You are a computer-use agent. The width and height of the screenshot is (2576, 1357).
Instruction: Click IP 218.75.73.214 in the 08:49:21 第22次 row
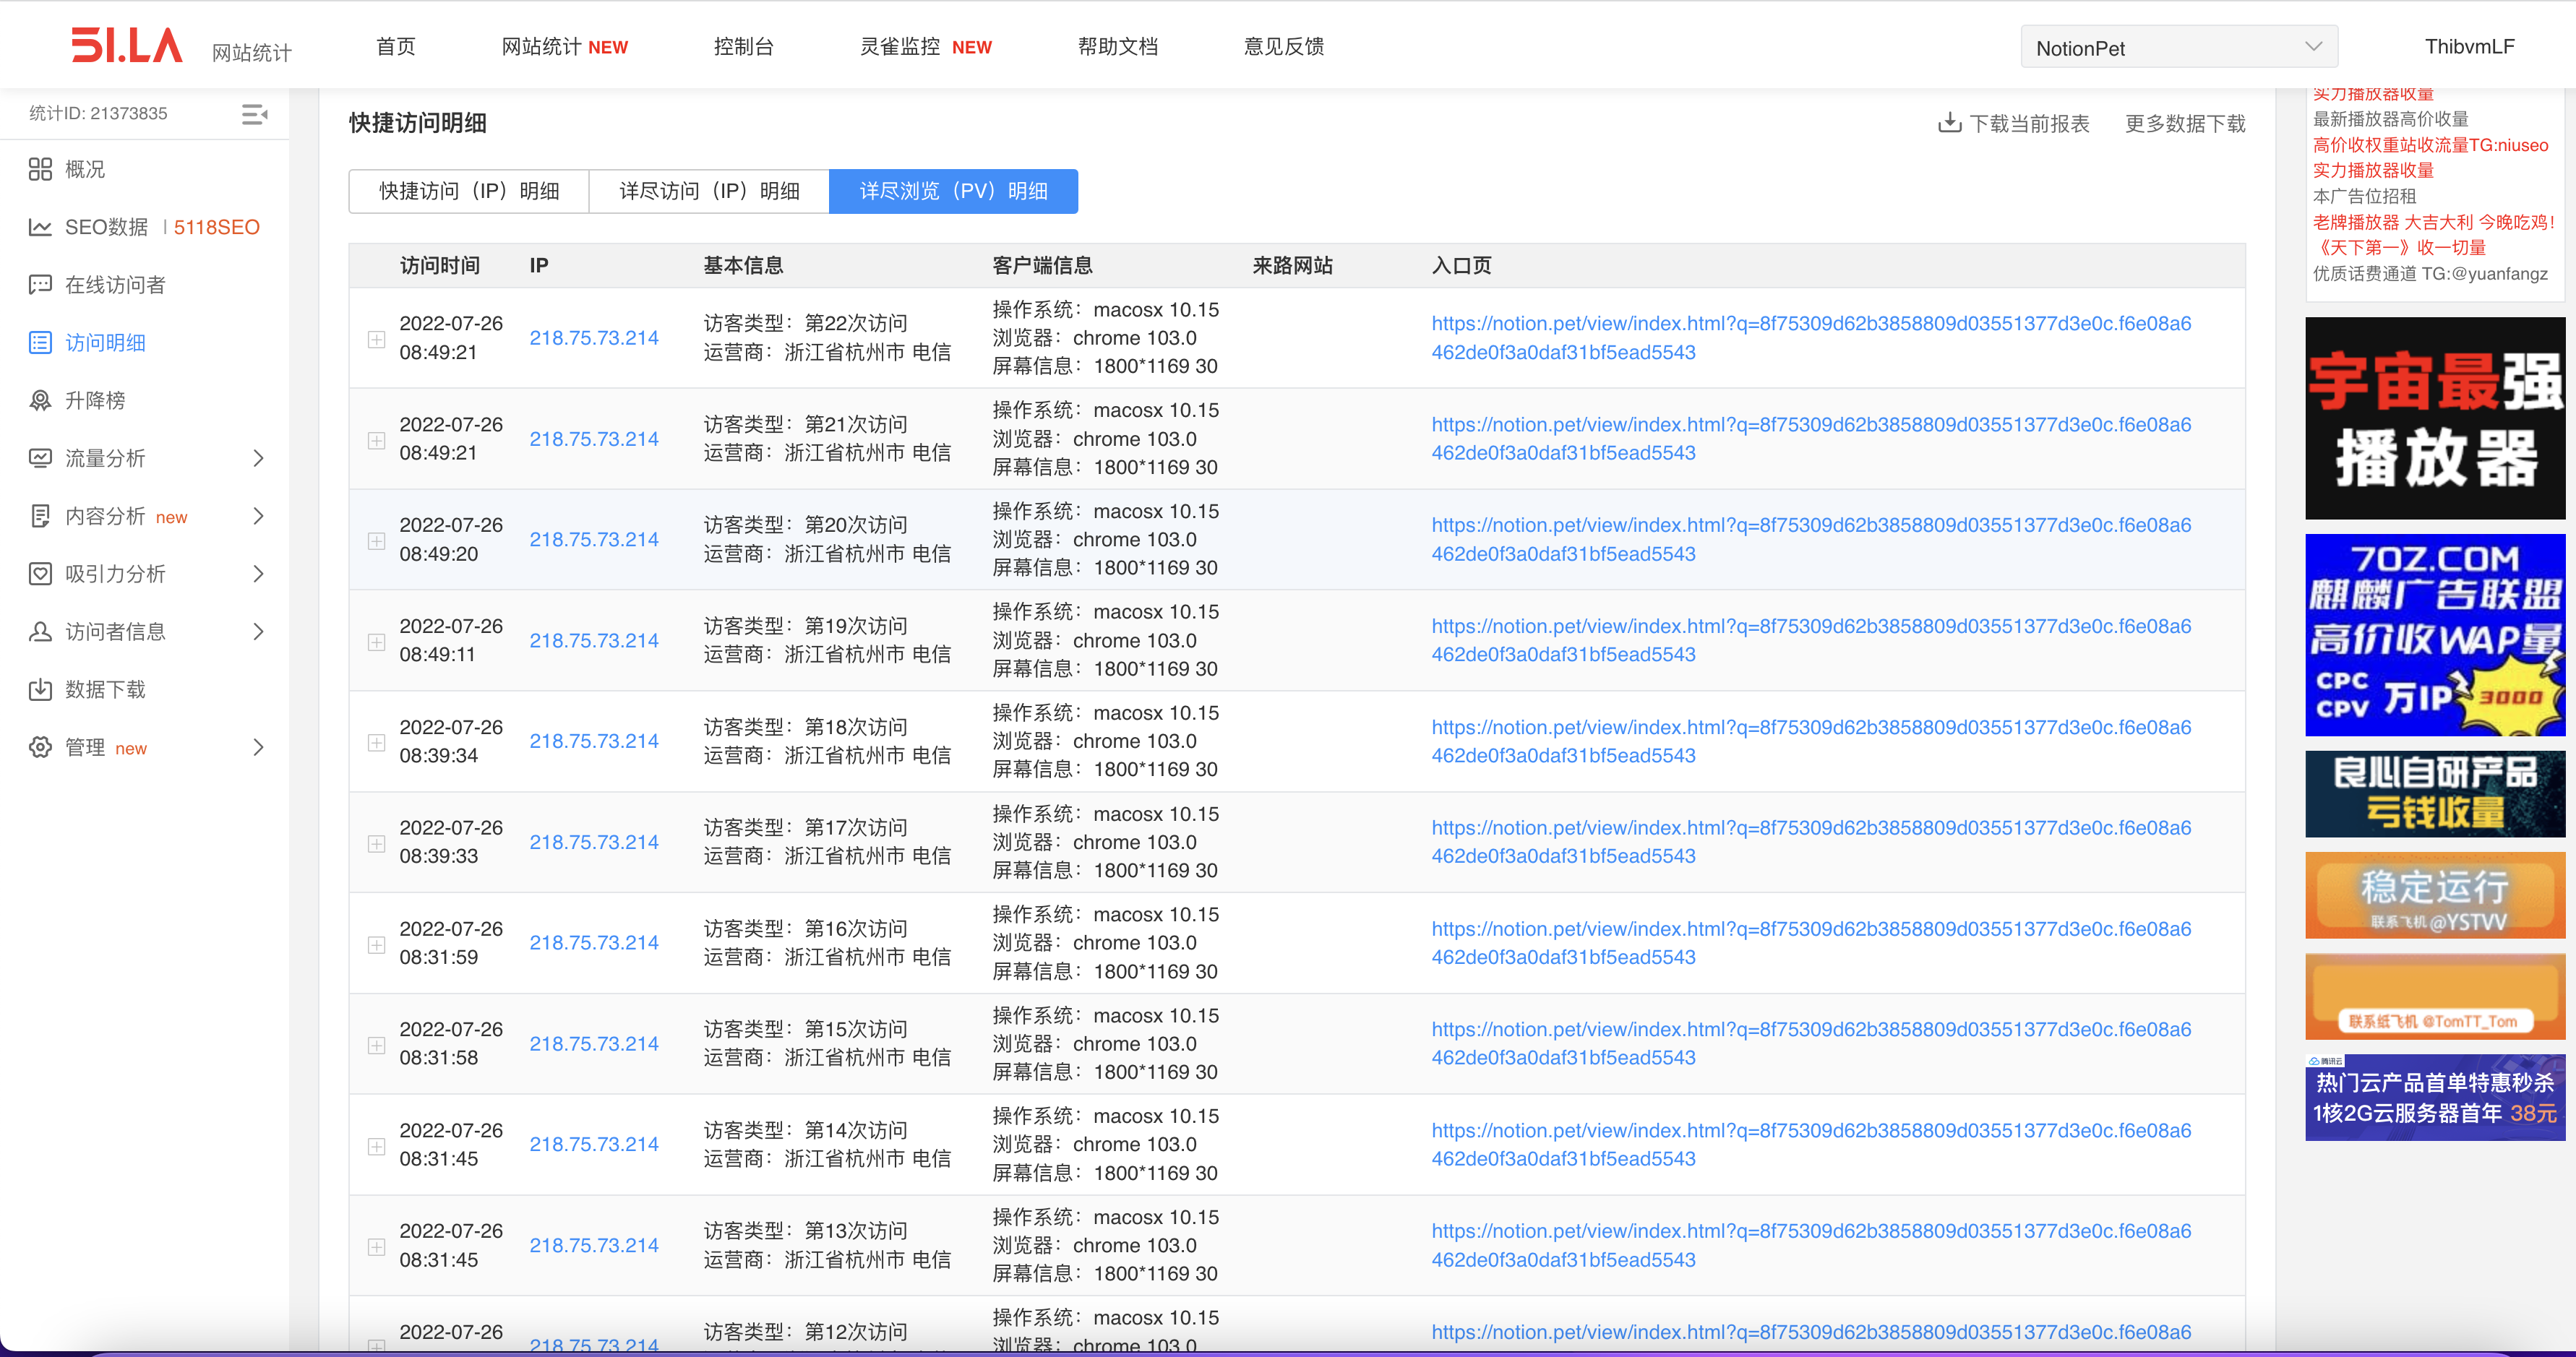tap(594, 338)
